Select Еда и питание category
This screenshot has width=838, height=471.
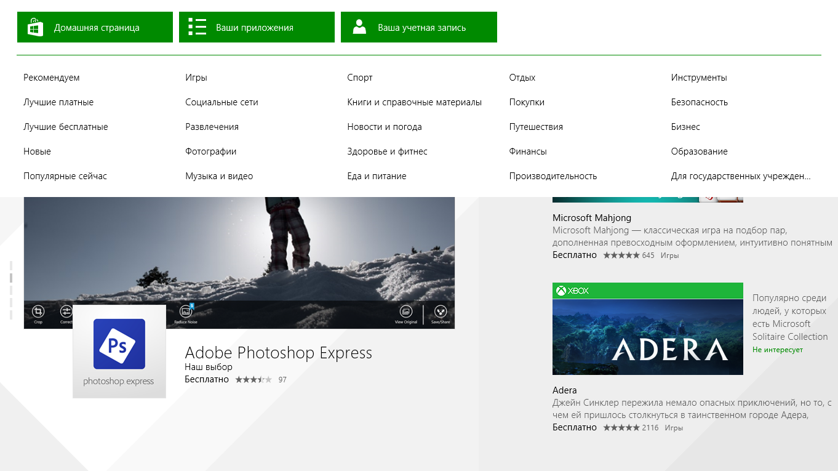[x=377, y=176]
